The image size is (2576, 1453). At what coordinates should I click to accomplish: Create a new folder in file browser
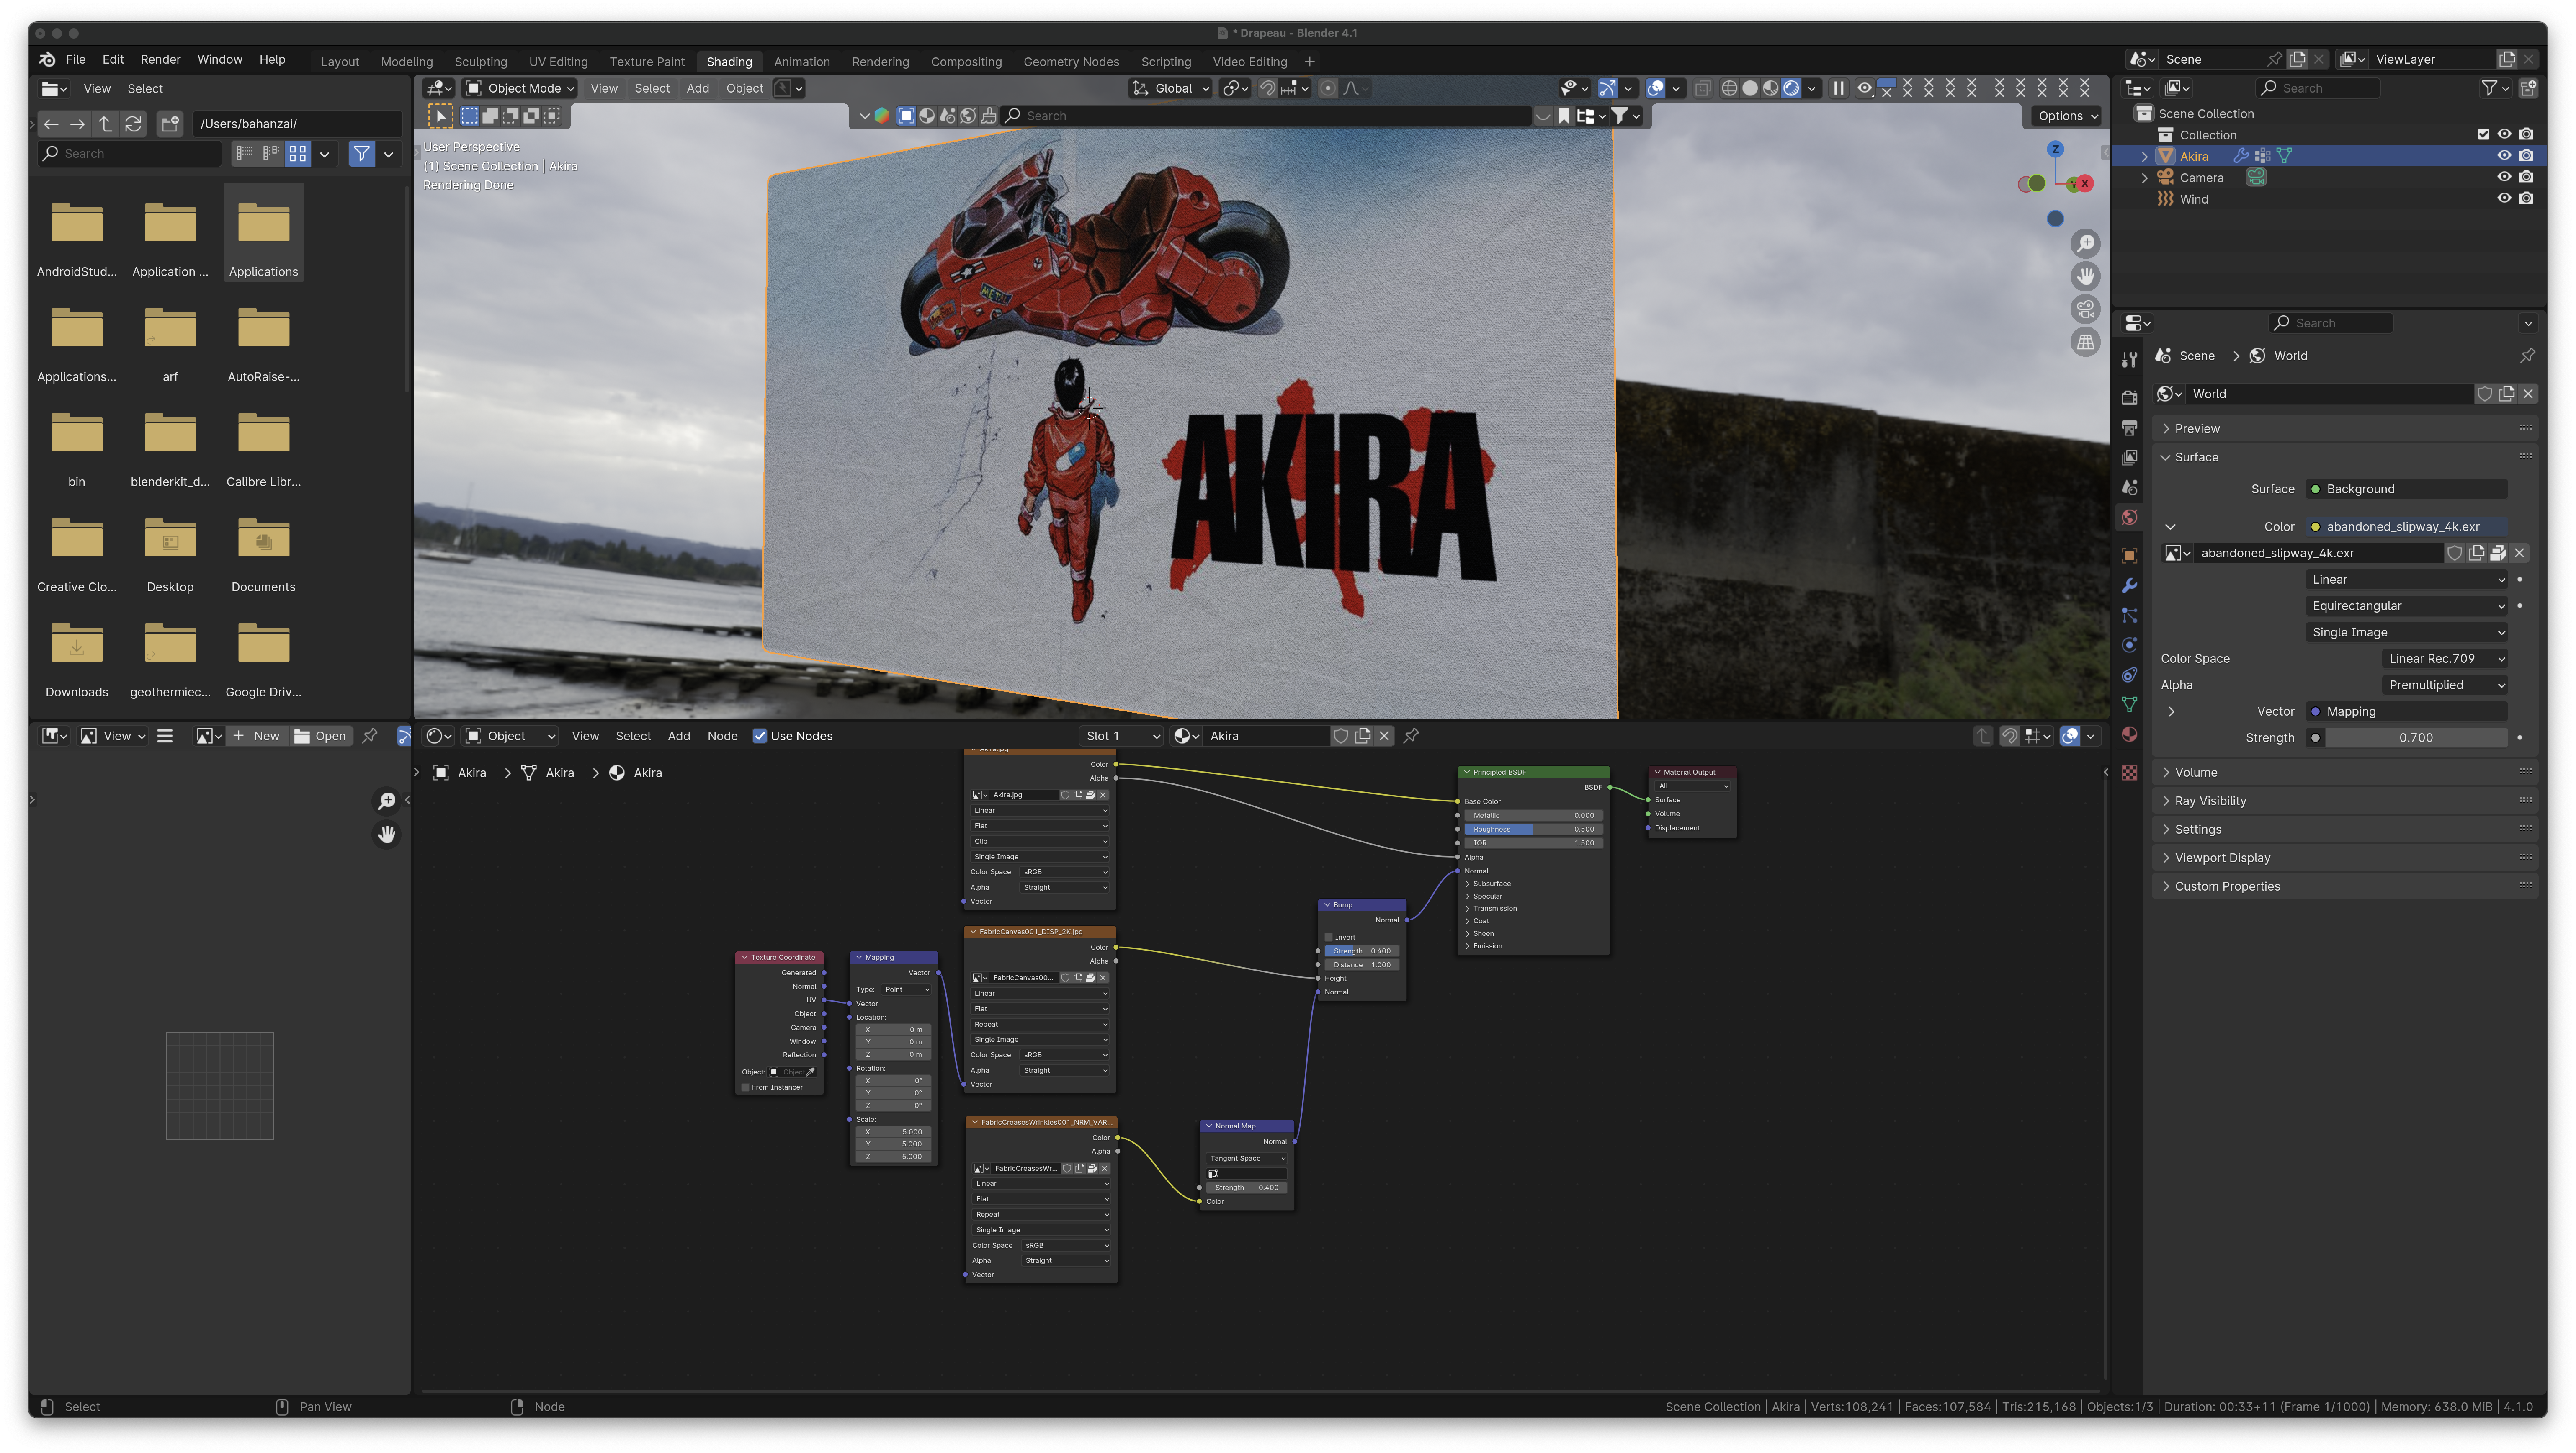(x=170, y=124)
